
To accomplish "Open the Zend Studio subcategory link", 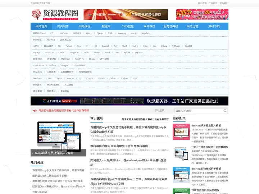I will pyautogui.click(x=38, y=65).
